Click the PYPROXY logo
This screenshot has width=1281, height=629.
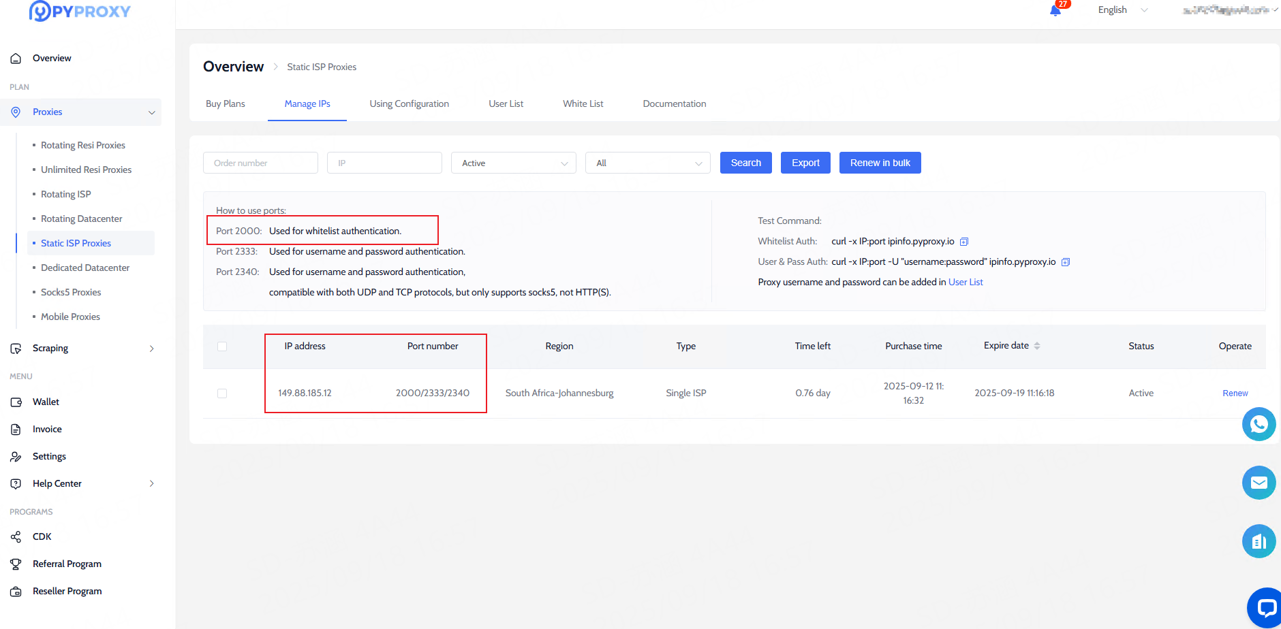[80, 12]
